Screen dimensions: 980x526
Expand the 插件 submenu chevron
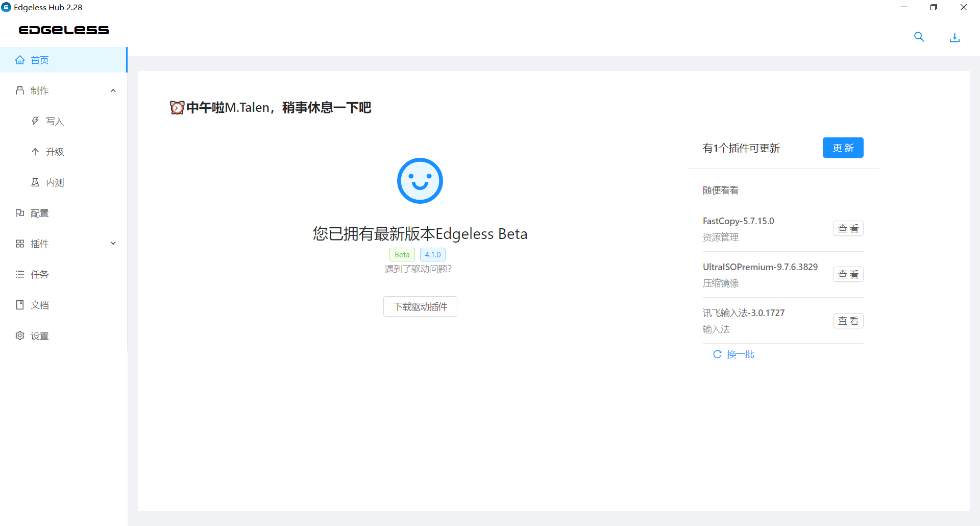[x=113, y=244]
